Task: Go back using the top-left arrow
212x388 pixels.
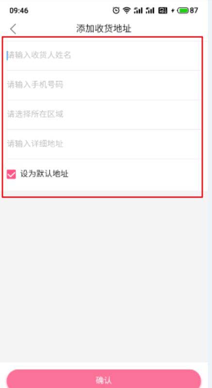Action: tap(13, 29)
